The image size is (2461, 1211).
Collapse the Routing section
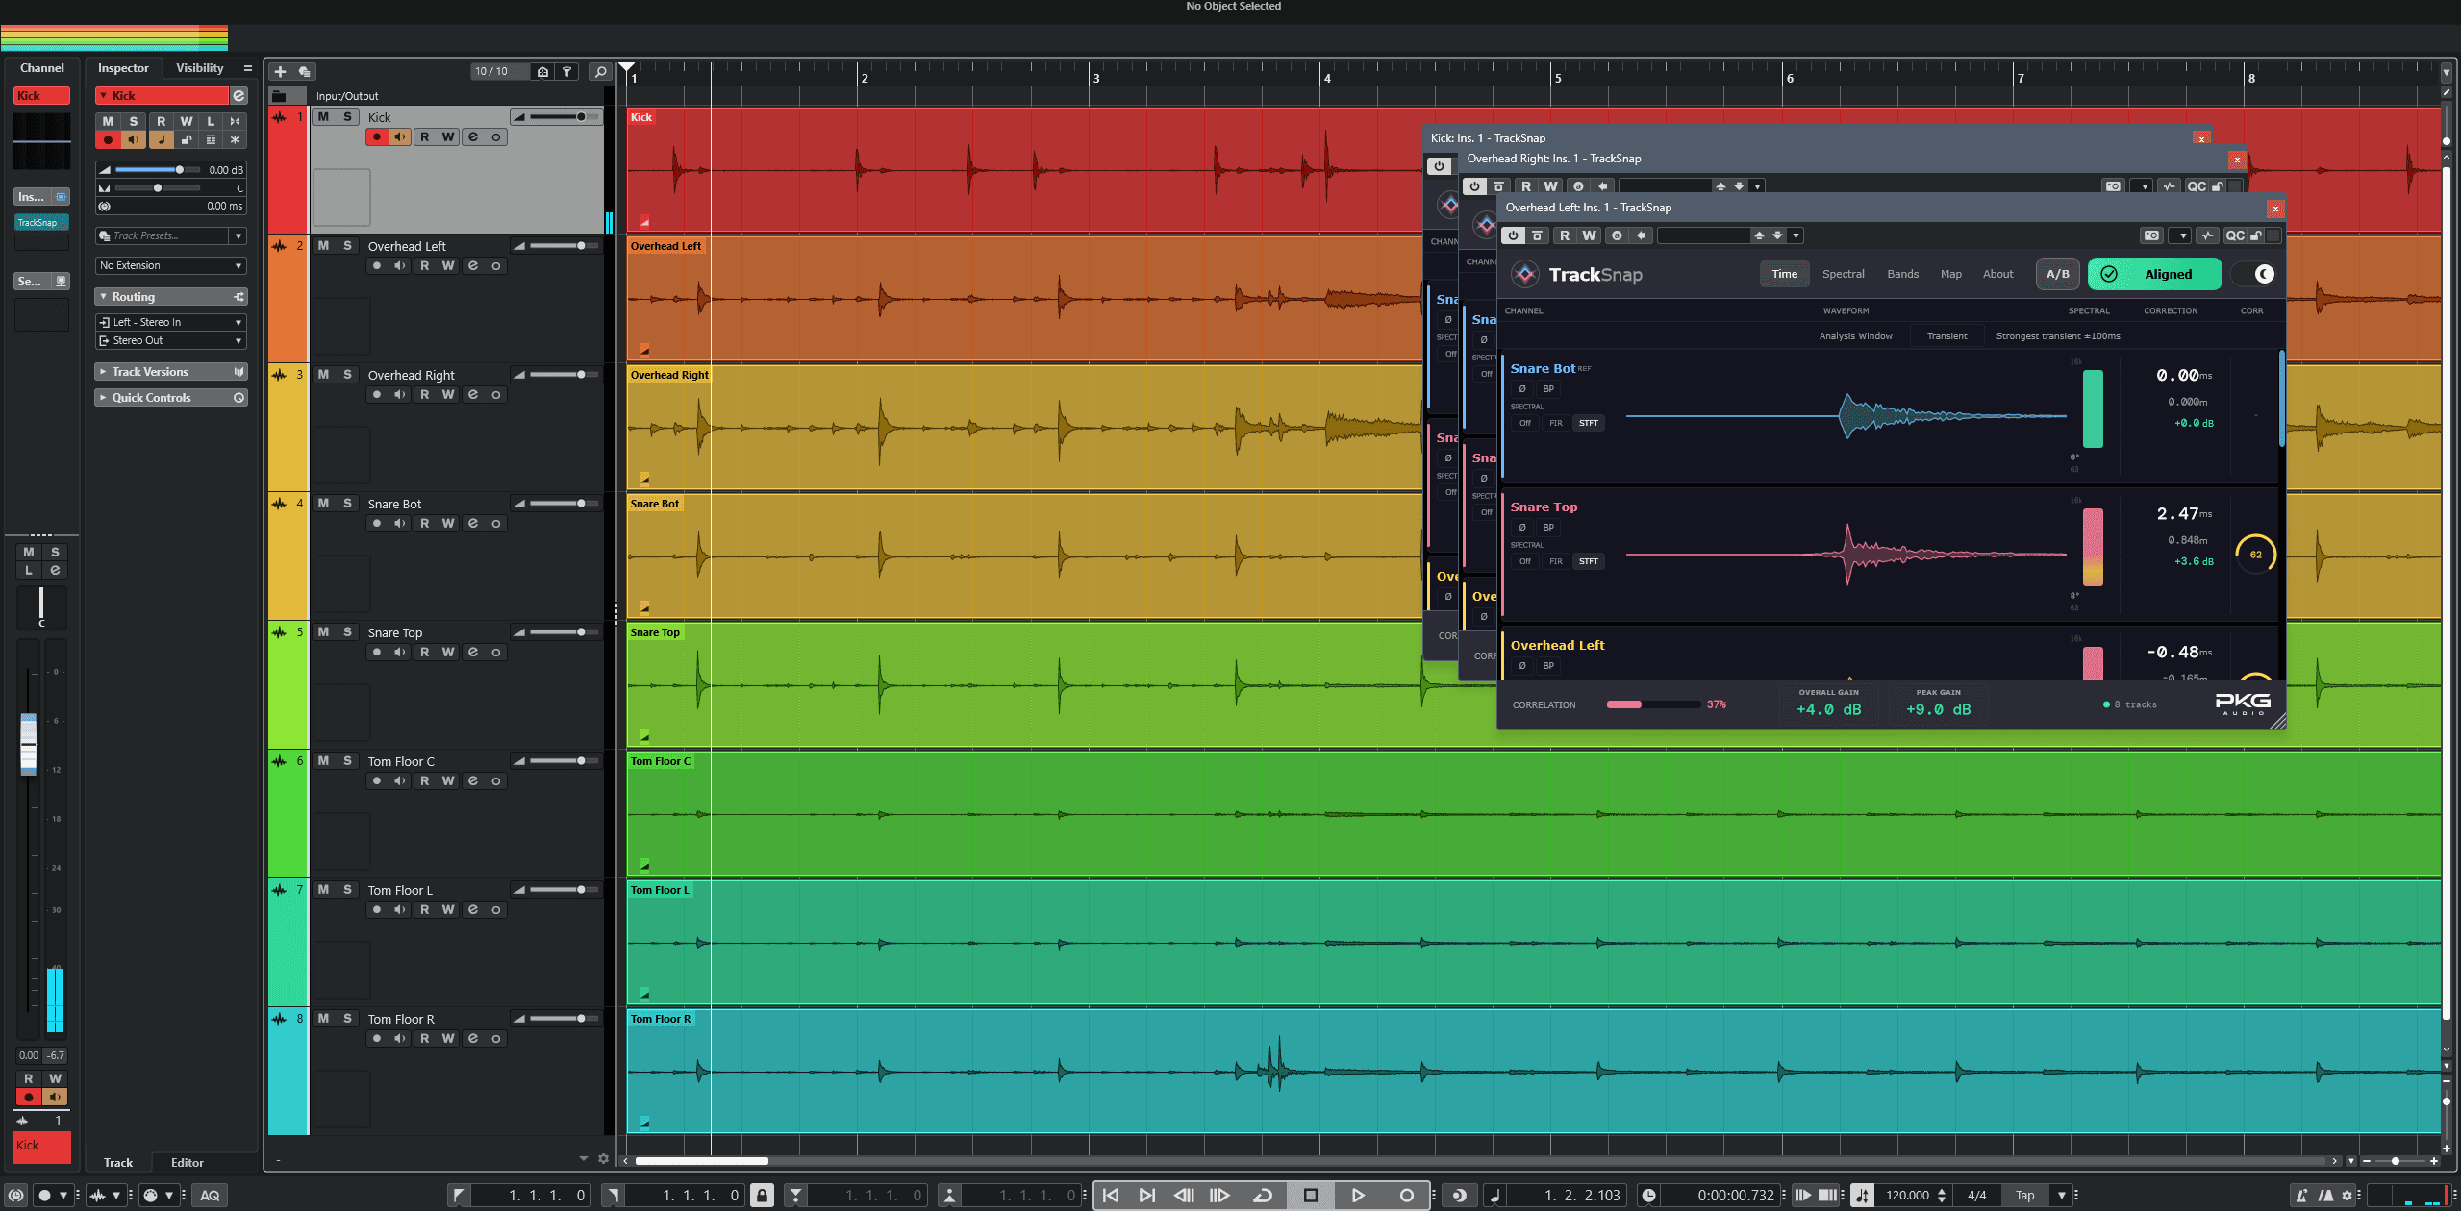171,297
